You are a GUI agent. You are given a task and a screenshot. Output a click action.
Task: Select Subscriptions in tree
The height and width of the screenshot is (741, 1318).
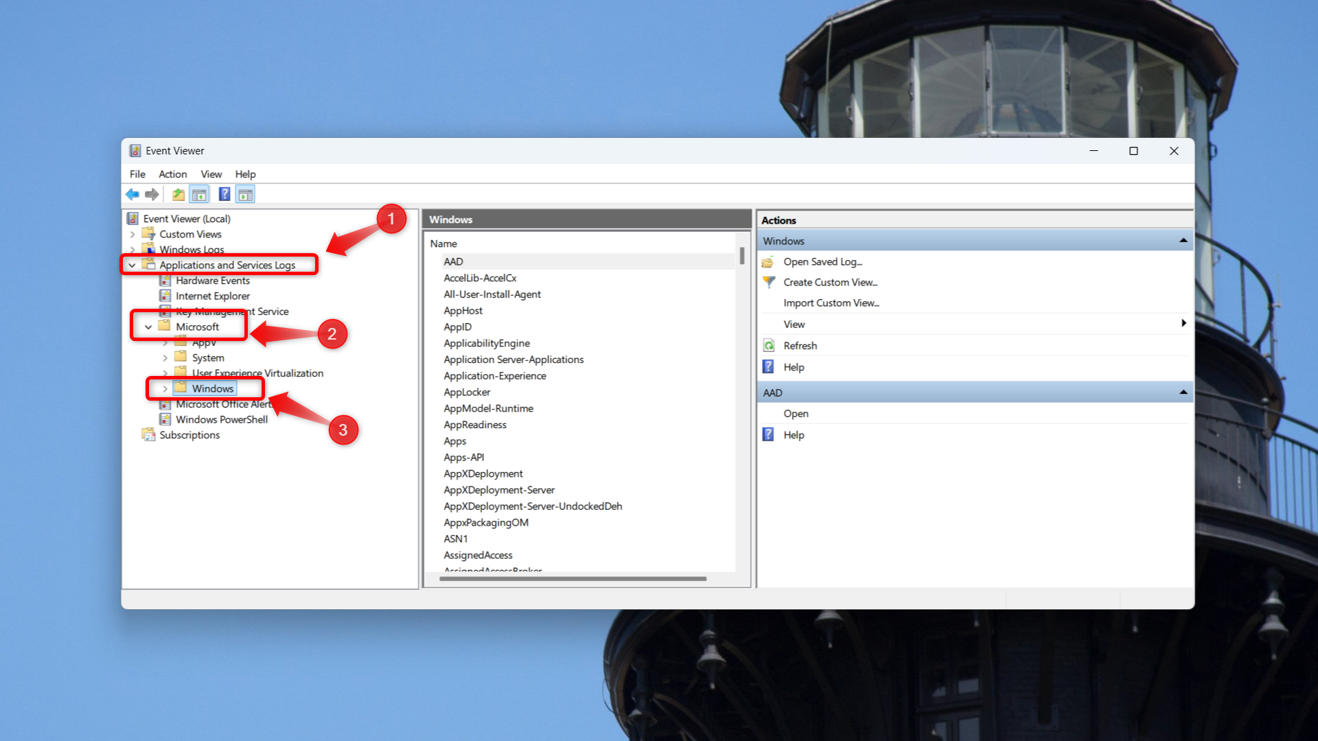[x=189, y=435]
